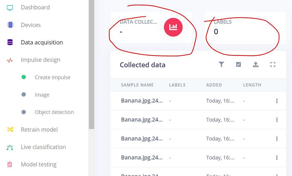This screenshot has width=292, height=176.
Task: Open the Object detection learning block
Action: [x=54, y=112]
